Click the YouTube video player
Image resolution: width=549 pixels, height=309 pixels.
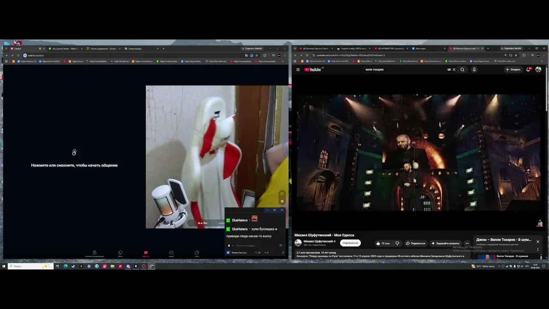tap(418, 153)
